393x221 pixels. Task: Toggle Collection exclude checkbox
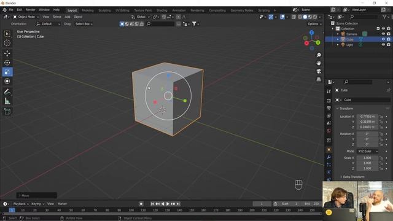[378, 29]
